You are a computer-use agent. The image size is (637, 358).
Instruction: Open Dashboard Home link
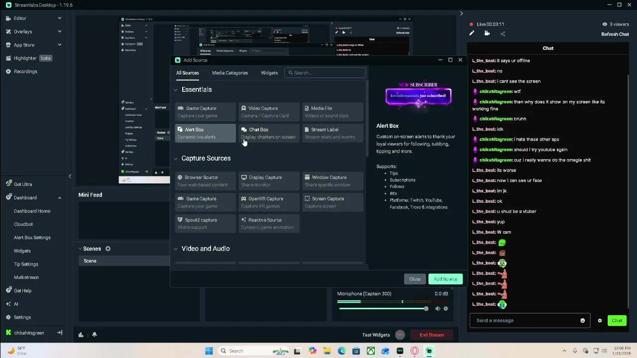click(32, 211)
